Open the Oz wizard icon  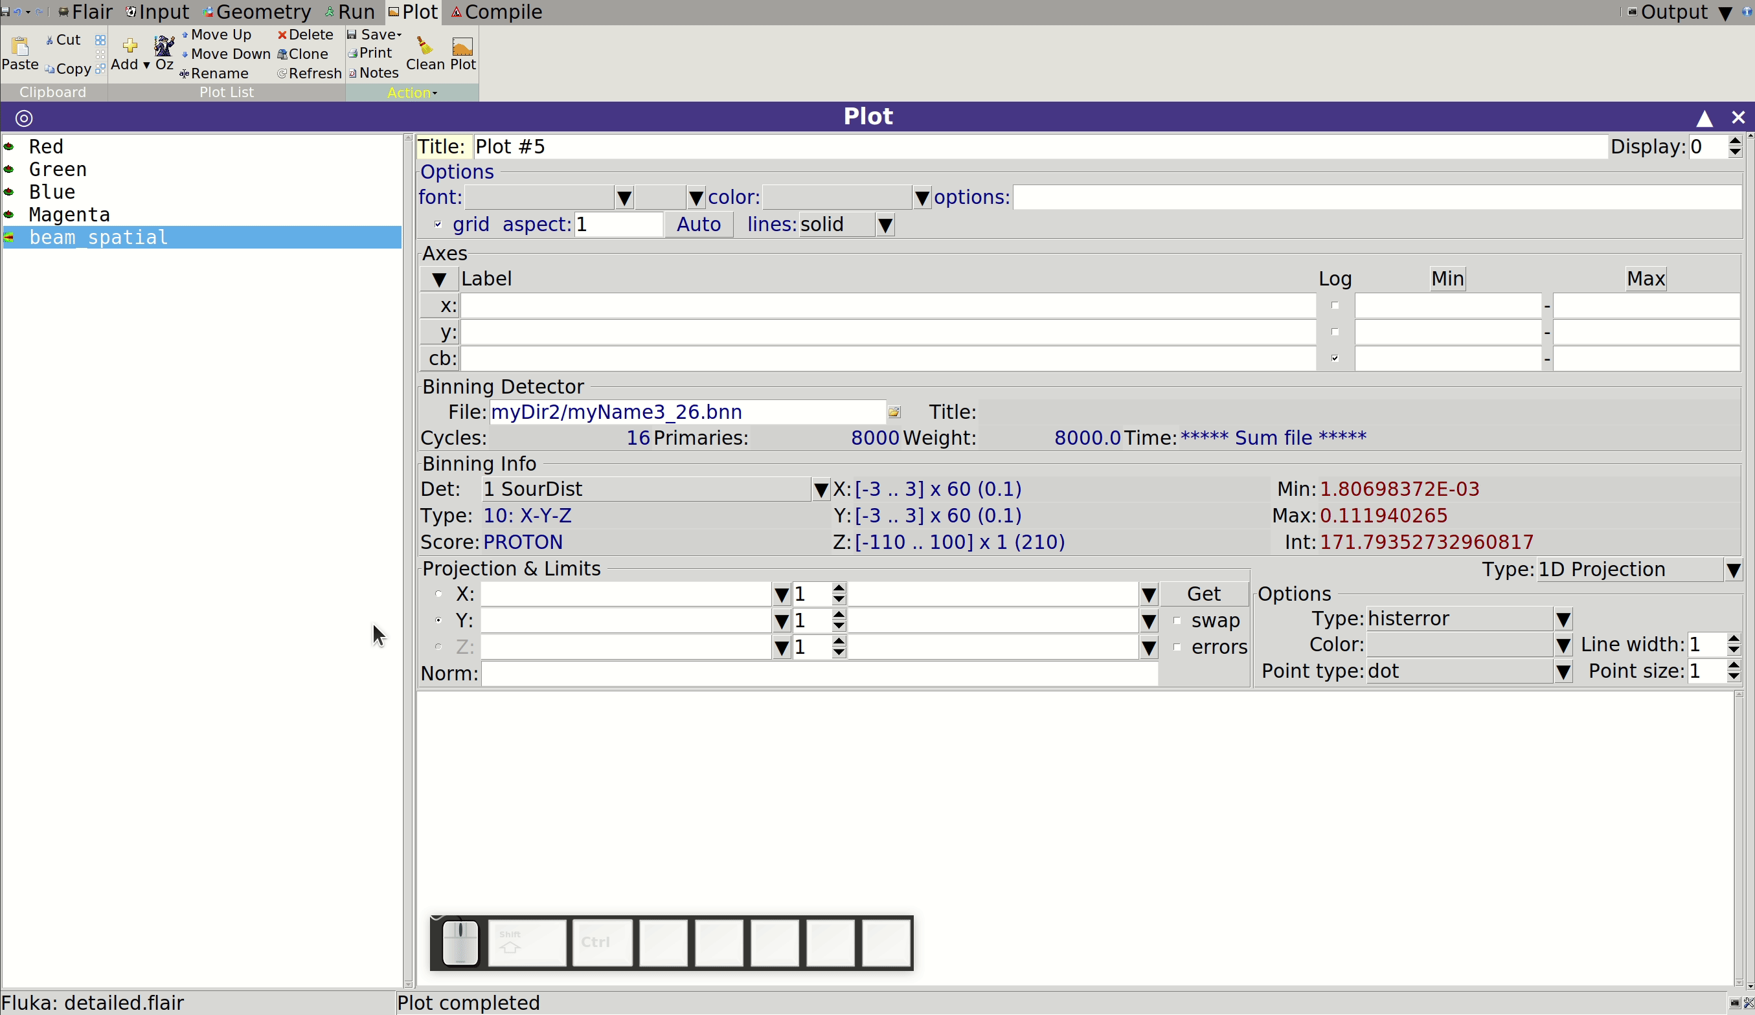pos(164,46)
